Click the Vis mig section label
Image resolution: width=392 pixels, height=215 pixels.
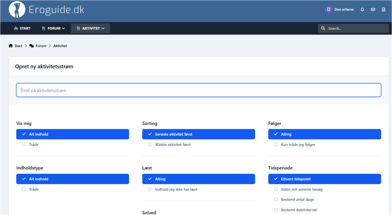(24, 123)
